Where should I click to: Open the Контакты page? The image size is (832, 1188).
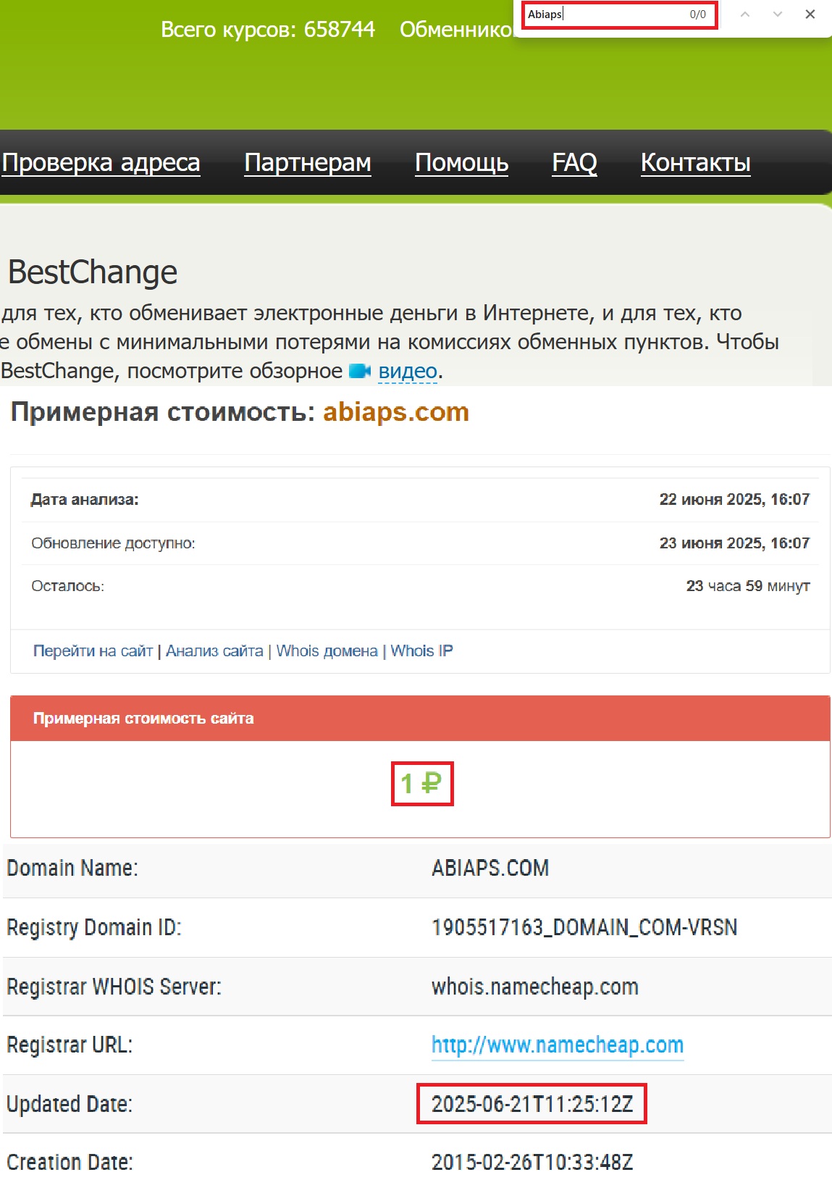[695, 162]
